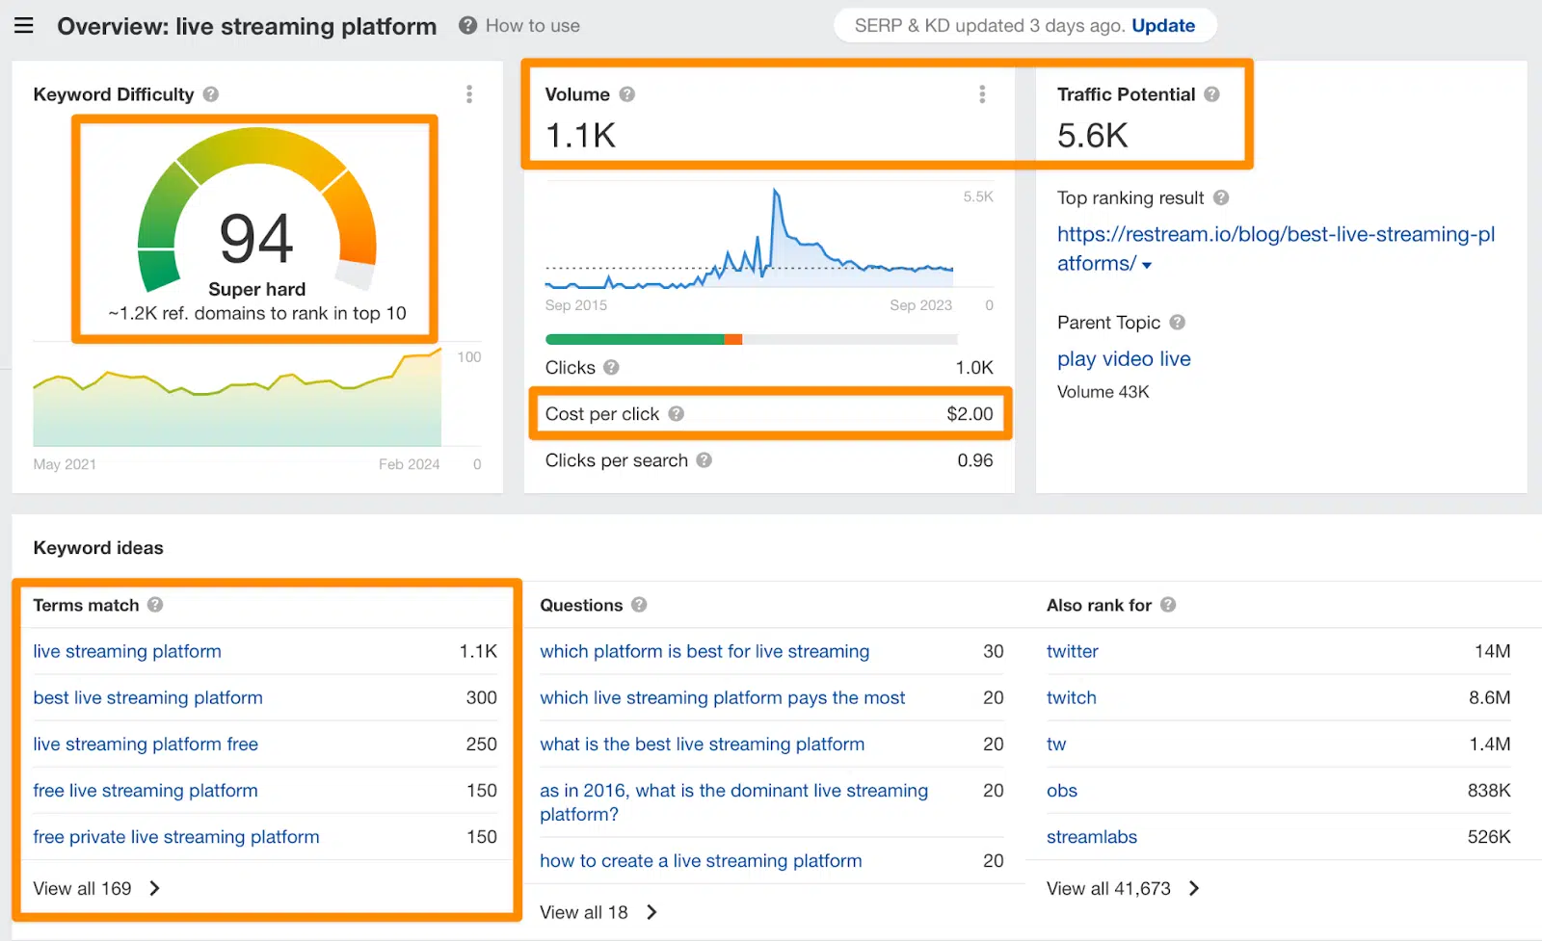The image size is (1542, 941).
Task: Open also-rank-for keyword streamlabs
Action: point(1092,837)
